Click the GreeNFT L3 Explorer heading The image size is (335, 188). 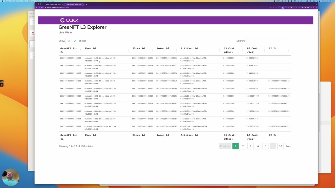82,27
